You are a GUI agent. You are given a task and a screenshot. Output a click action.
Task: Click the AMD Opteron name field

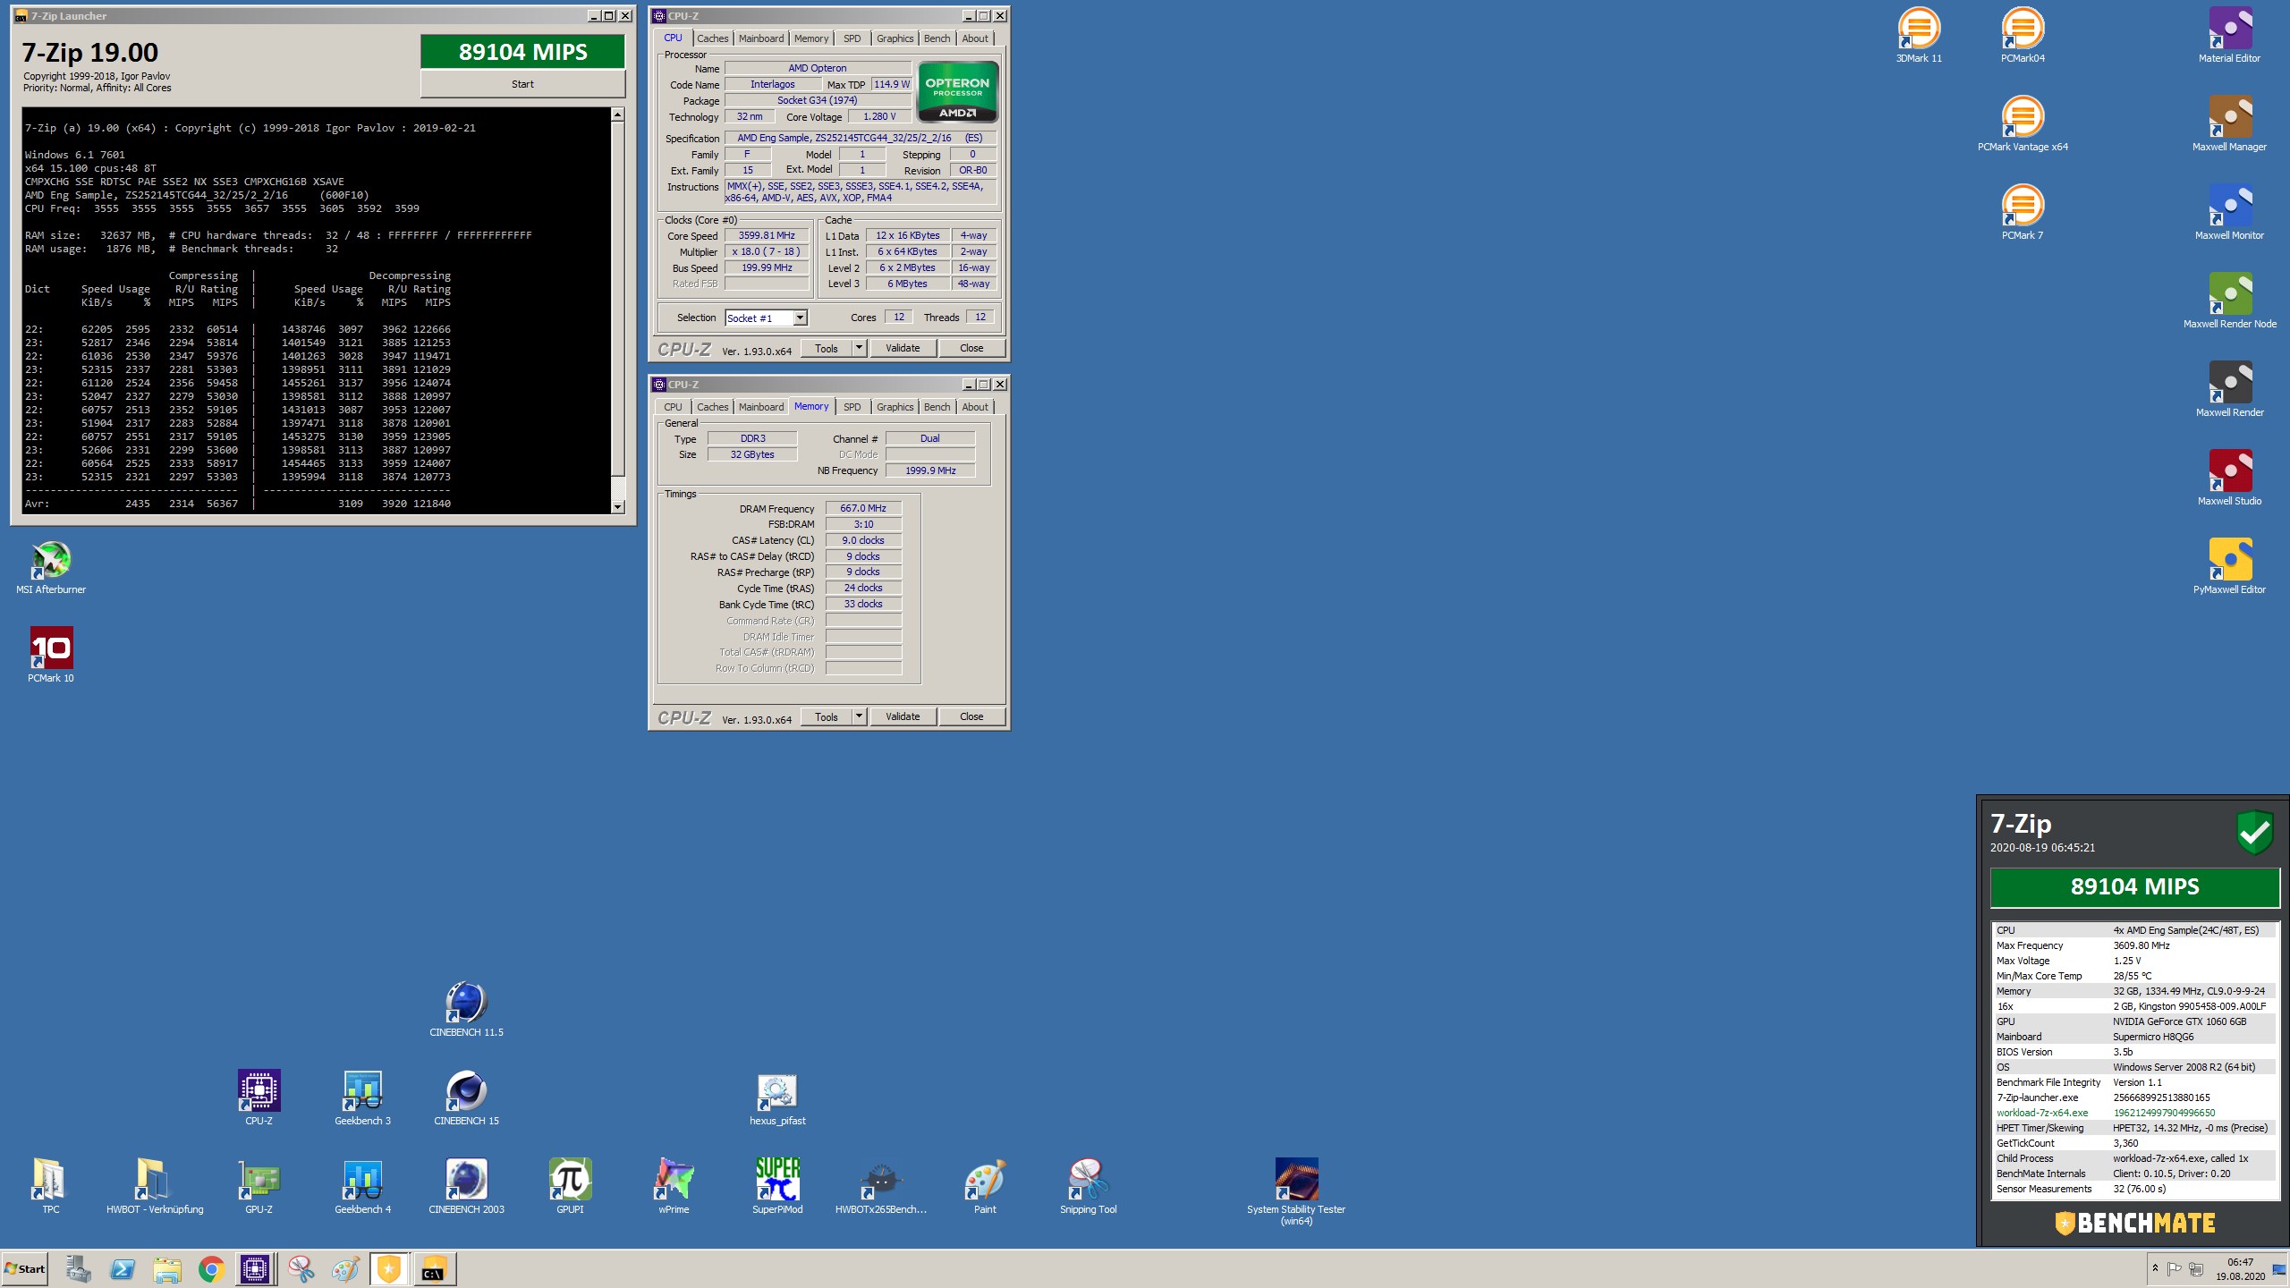coord(818,68)
